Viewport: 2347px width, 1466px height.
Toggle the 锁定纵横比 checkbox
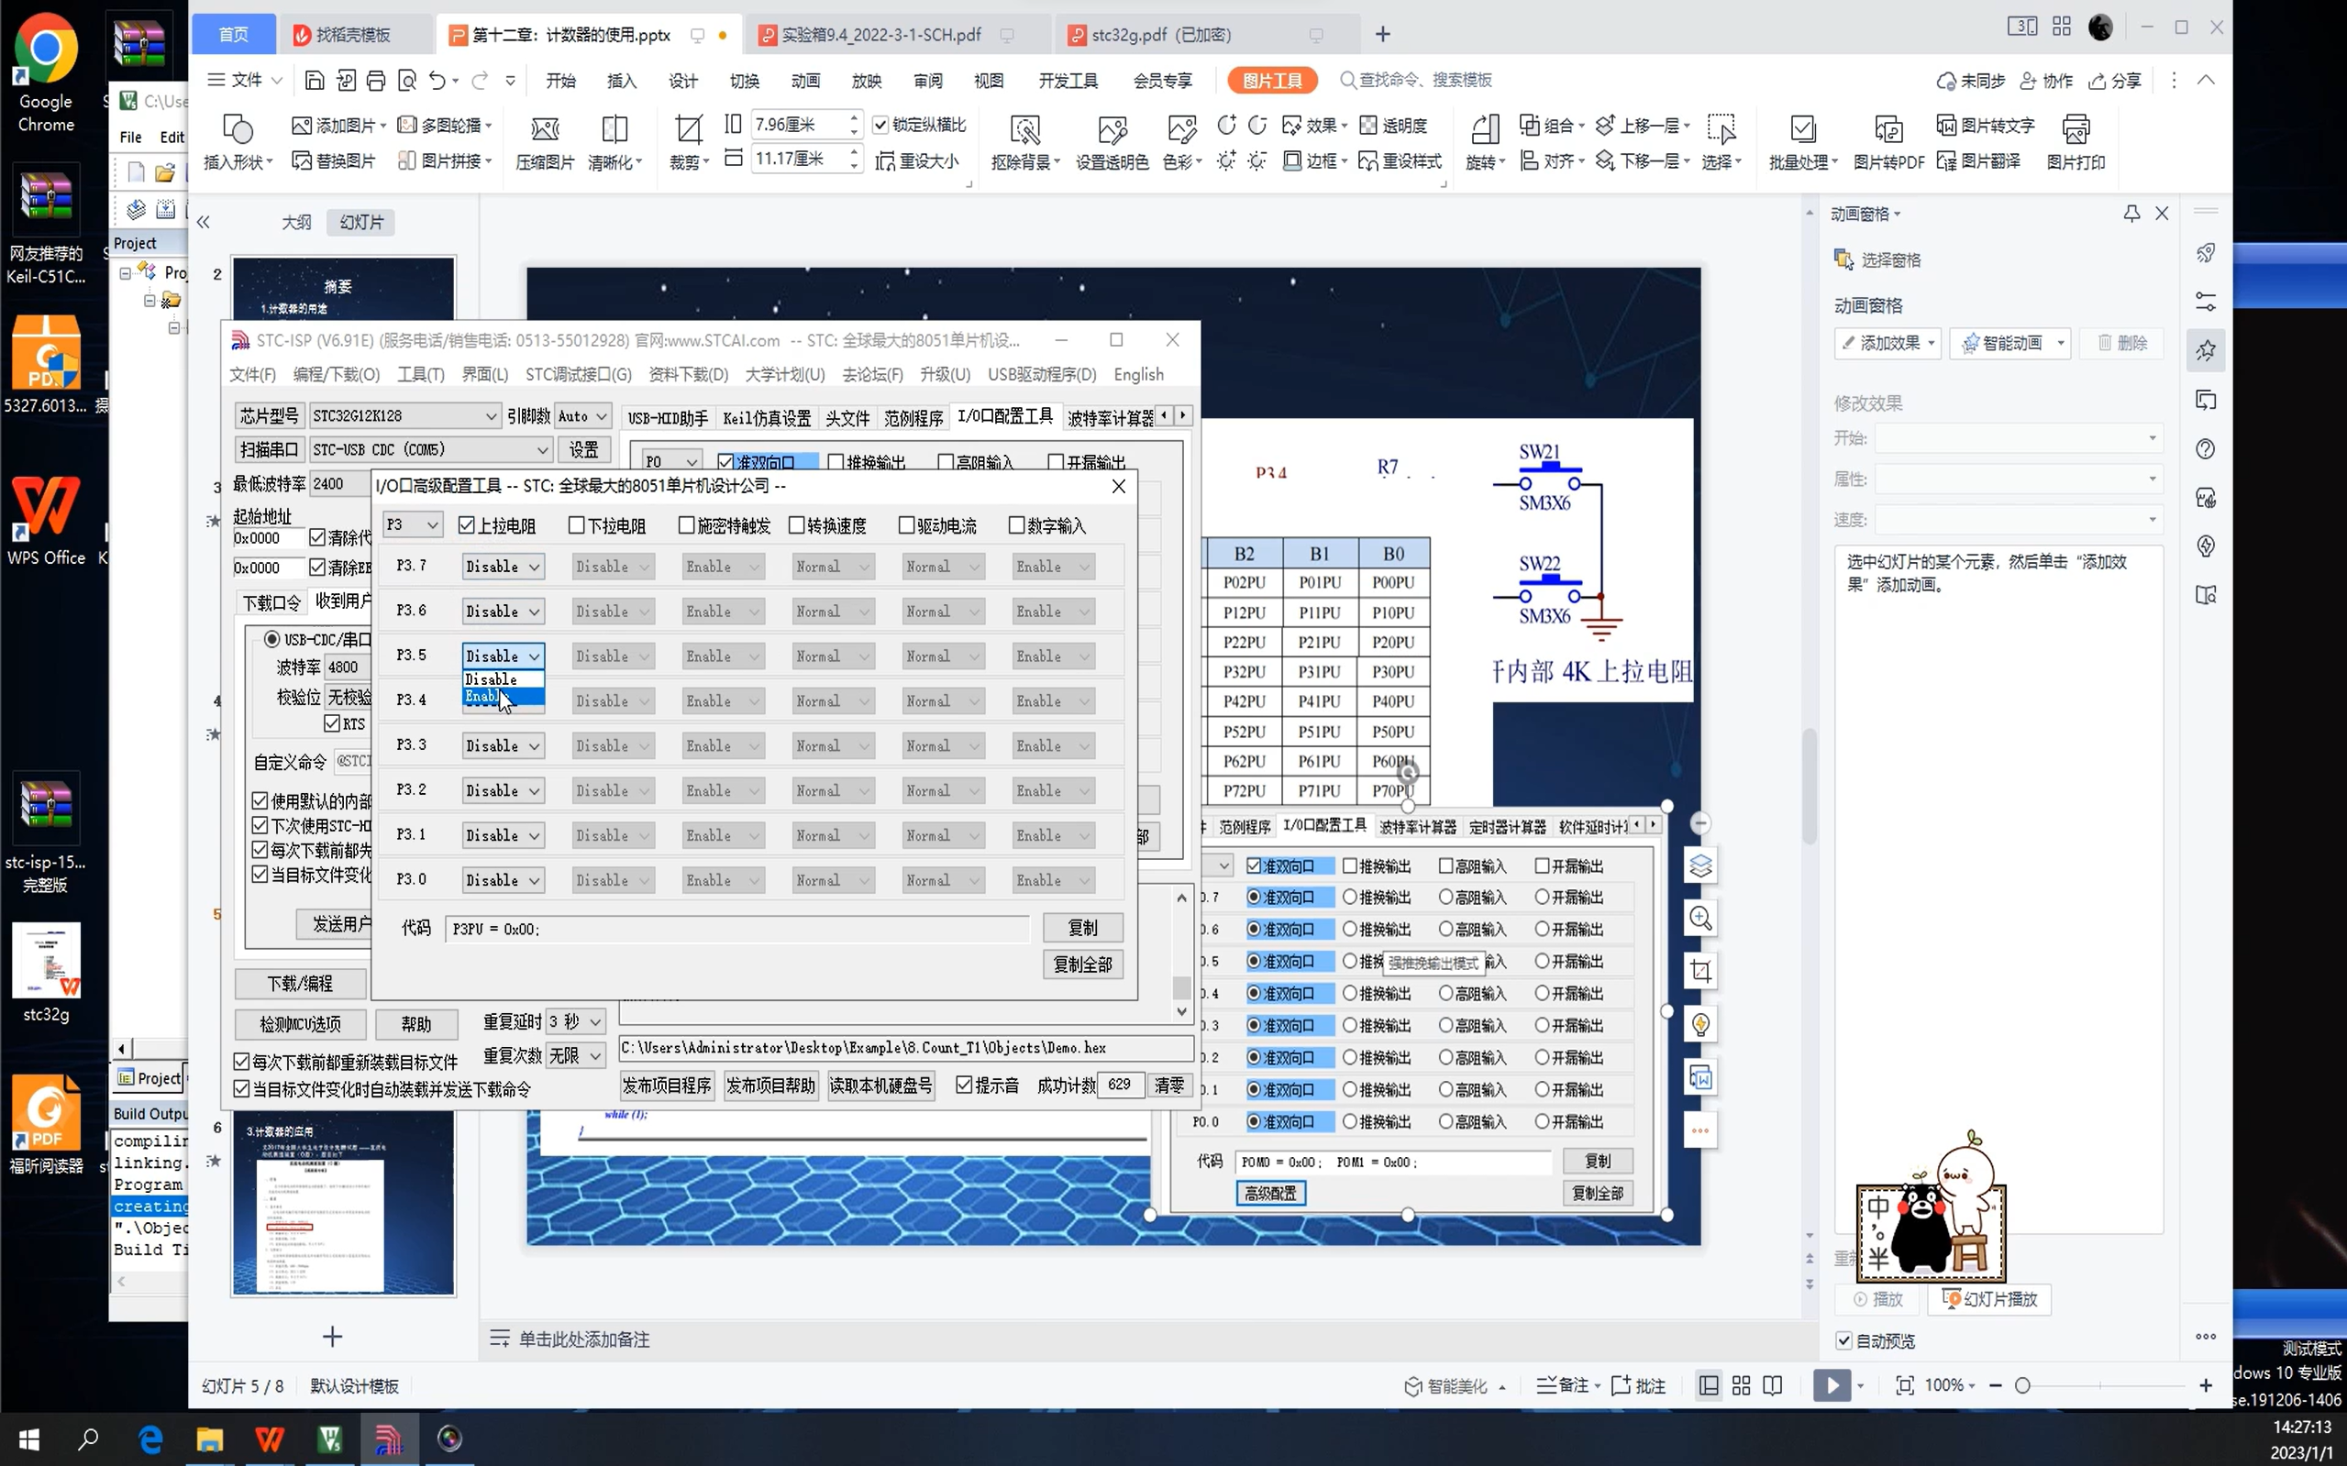880,125
